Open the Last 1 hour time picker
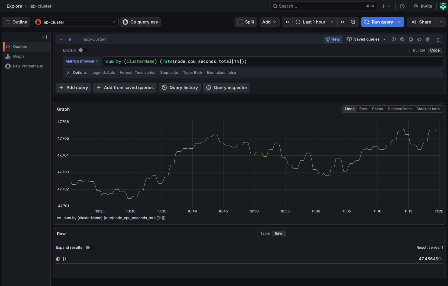Viewport: 448px width, 286px height. click(x=314, y=22)
